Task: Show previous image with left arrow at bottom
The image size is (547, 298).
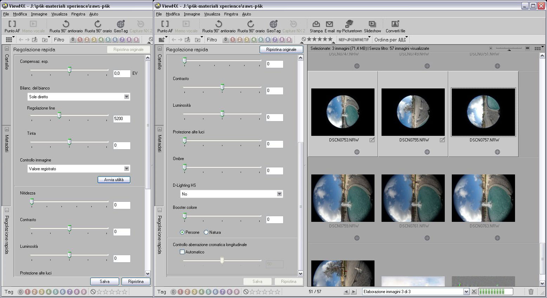Action: 346,292
